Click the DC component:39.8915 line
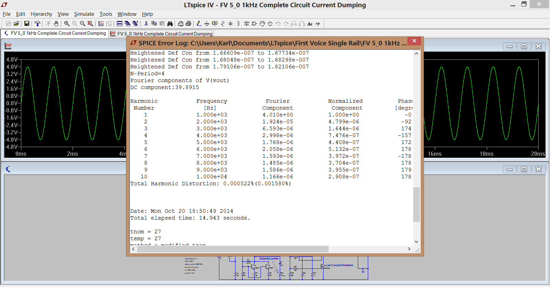 (x=165, y=87)
